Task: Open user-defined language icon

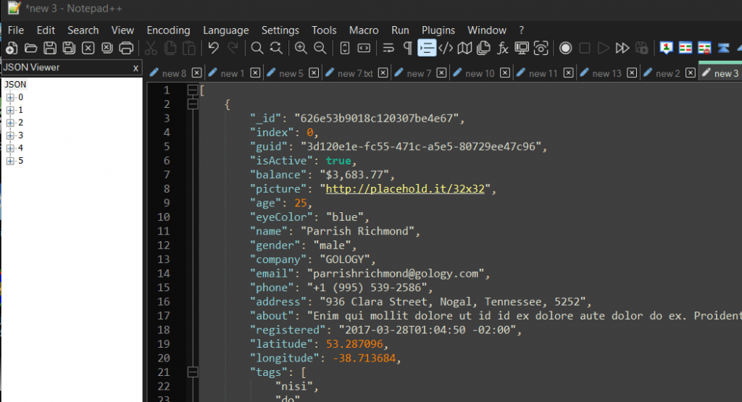Action: tap(446, 49)
